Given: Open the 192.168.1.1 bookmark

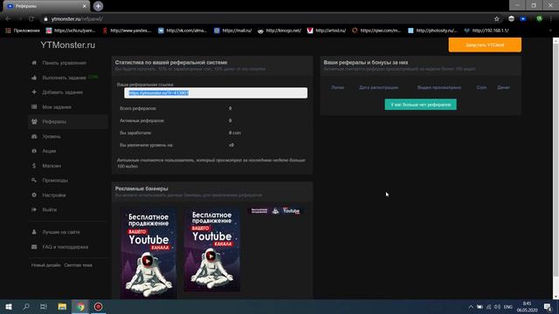Looking at the screenshot, I should pos(487,31).
